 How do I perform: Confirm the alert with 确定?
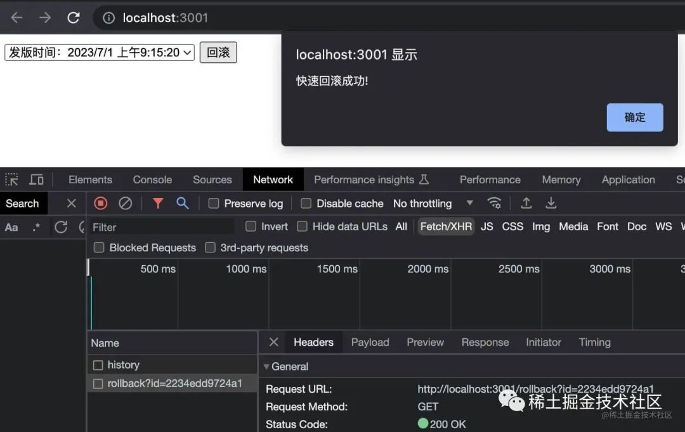coord(635,117)
